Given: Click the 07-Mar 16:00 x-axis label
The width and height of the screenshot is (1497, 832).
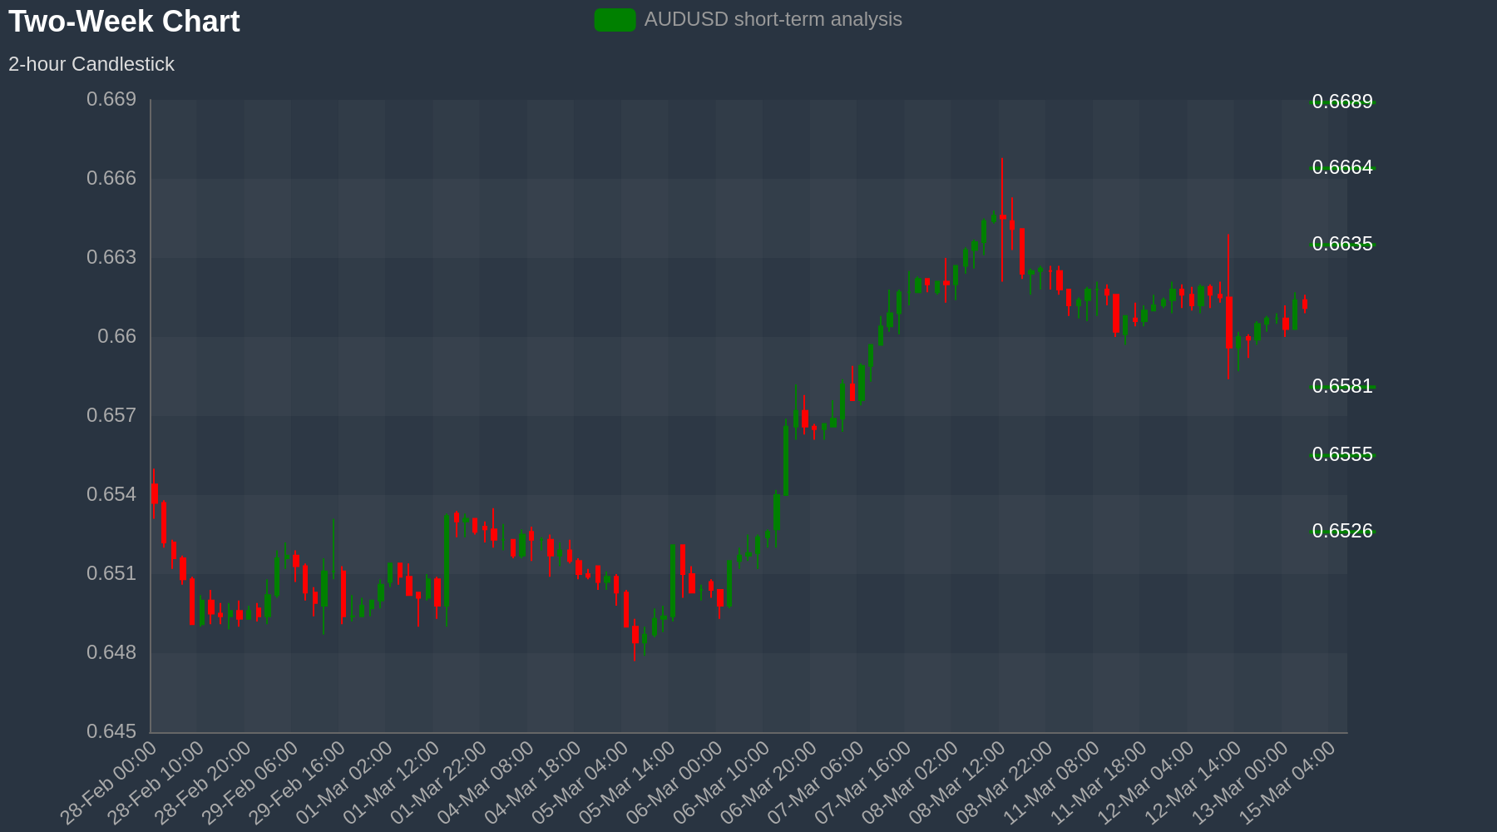Looking at the screenshot, I should (x=863, y=784).
